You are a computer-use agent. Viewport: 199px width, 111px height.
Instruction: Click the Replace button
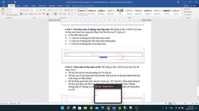tap(188, 12)
